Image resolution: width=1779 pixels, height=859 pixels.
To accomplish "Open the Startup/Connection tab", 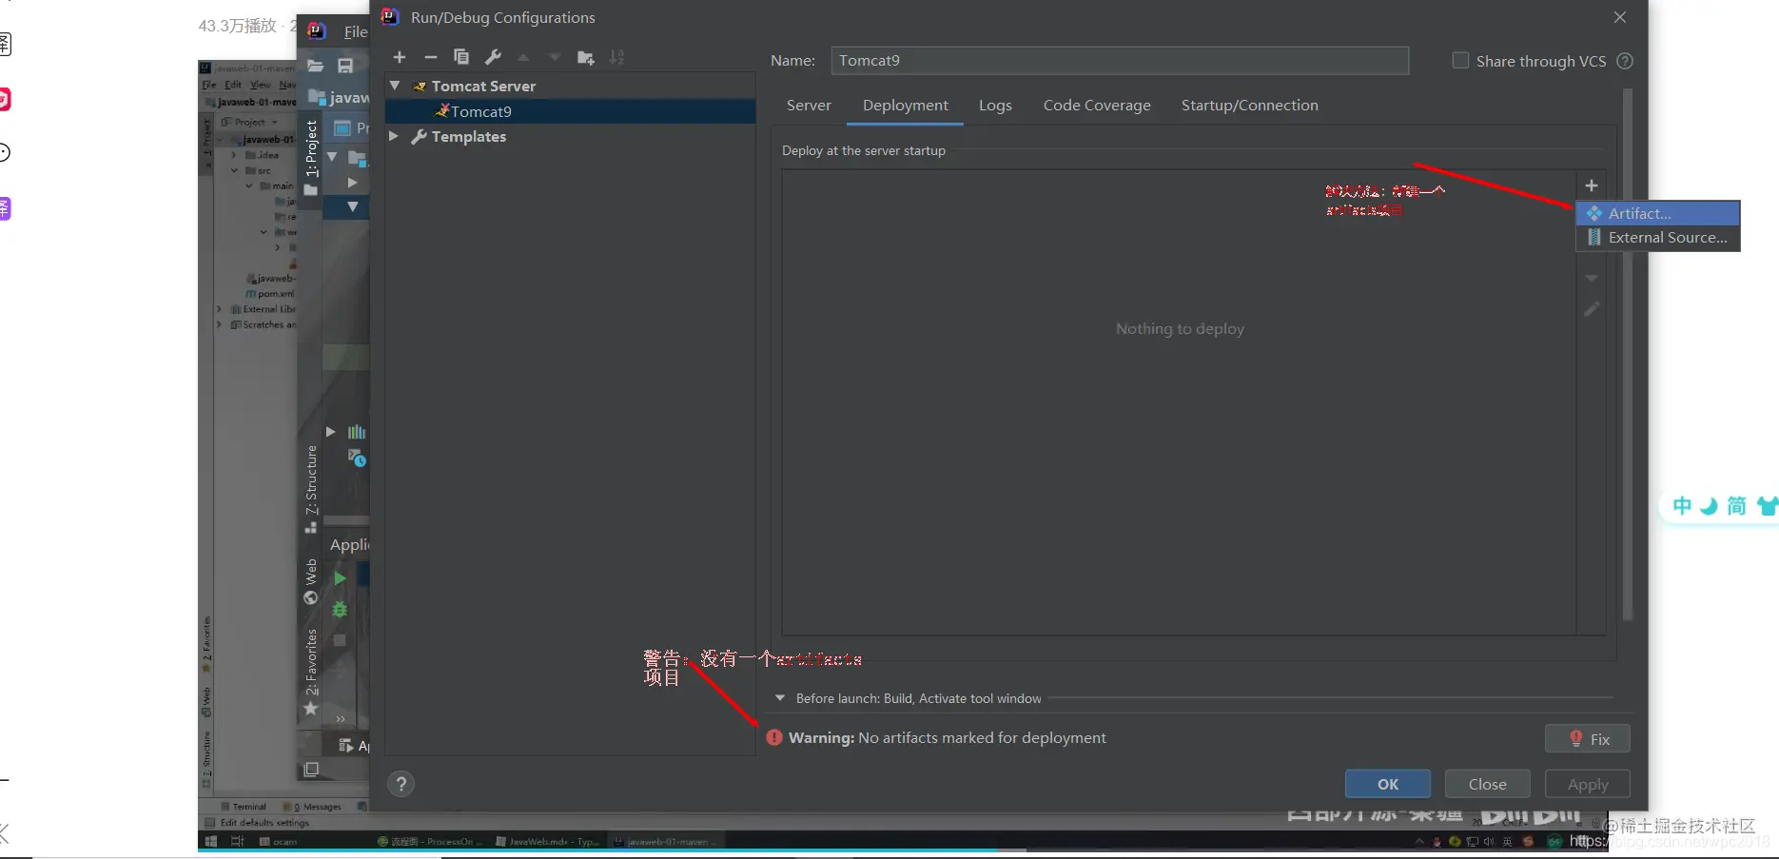I will [1249, 106].
